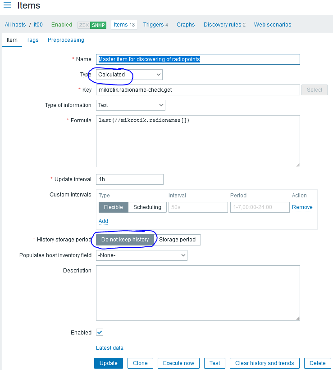The width and height of the screenshot is (333, 370).
Task: Click the Update button
Action: click(109, 363)
